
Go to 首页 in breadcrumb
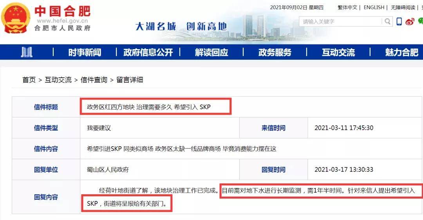(29, 80)
